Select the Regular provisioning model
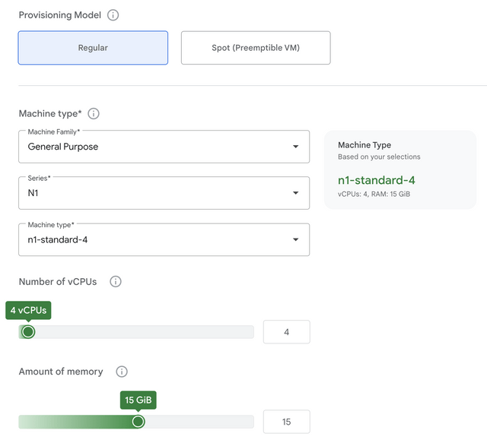Screen dimensions: 487x446 click(93, 48)
